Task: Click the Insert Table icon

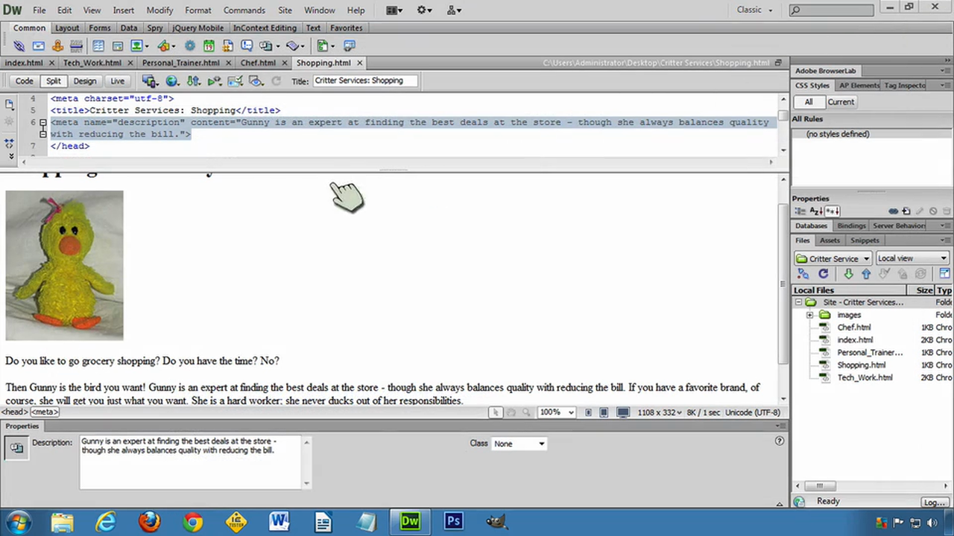Action: [98, 46]
